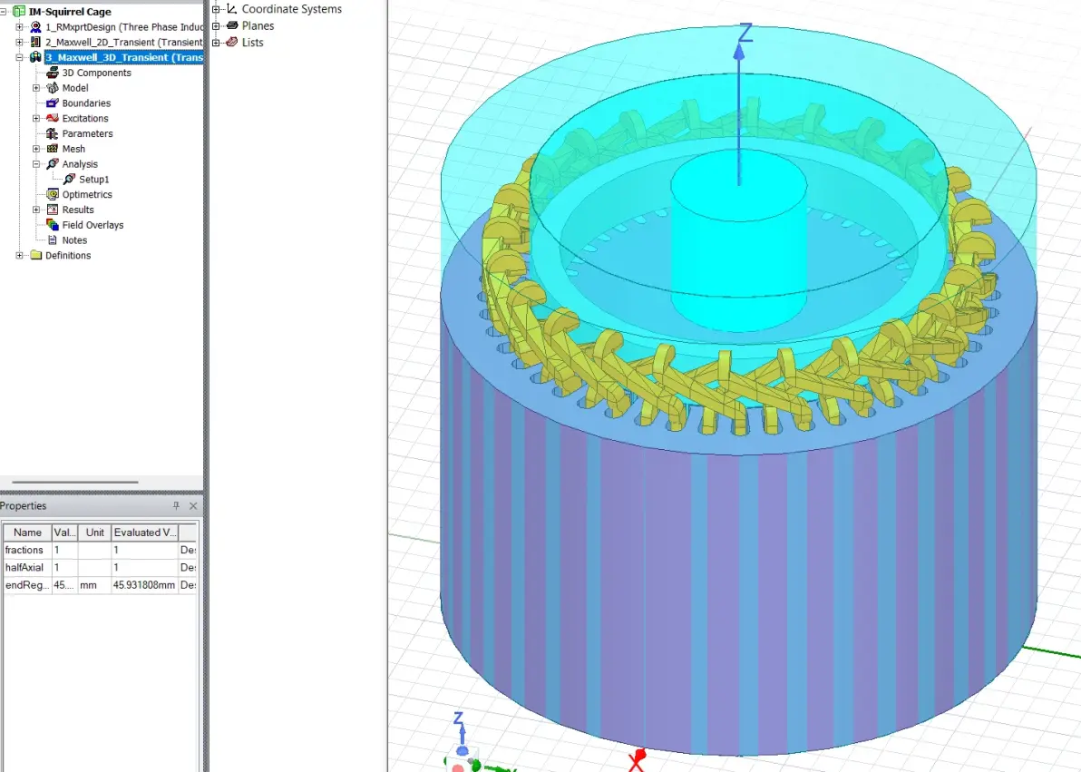1081x772 pixels.
Task: Click the Planes icon in model tree
Action: [x=232, y=25]
